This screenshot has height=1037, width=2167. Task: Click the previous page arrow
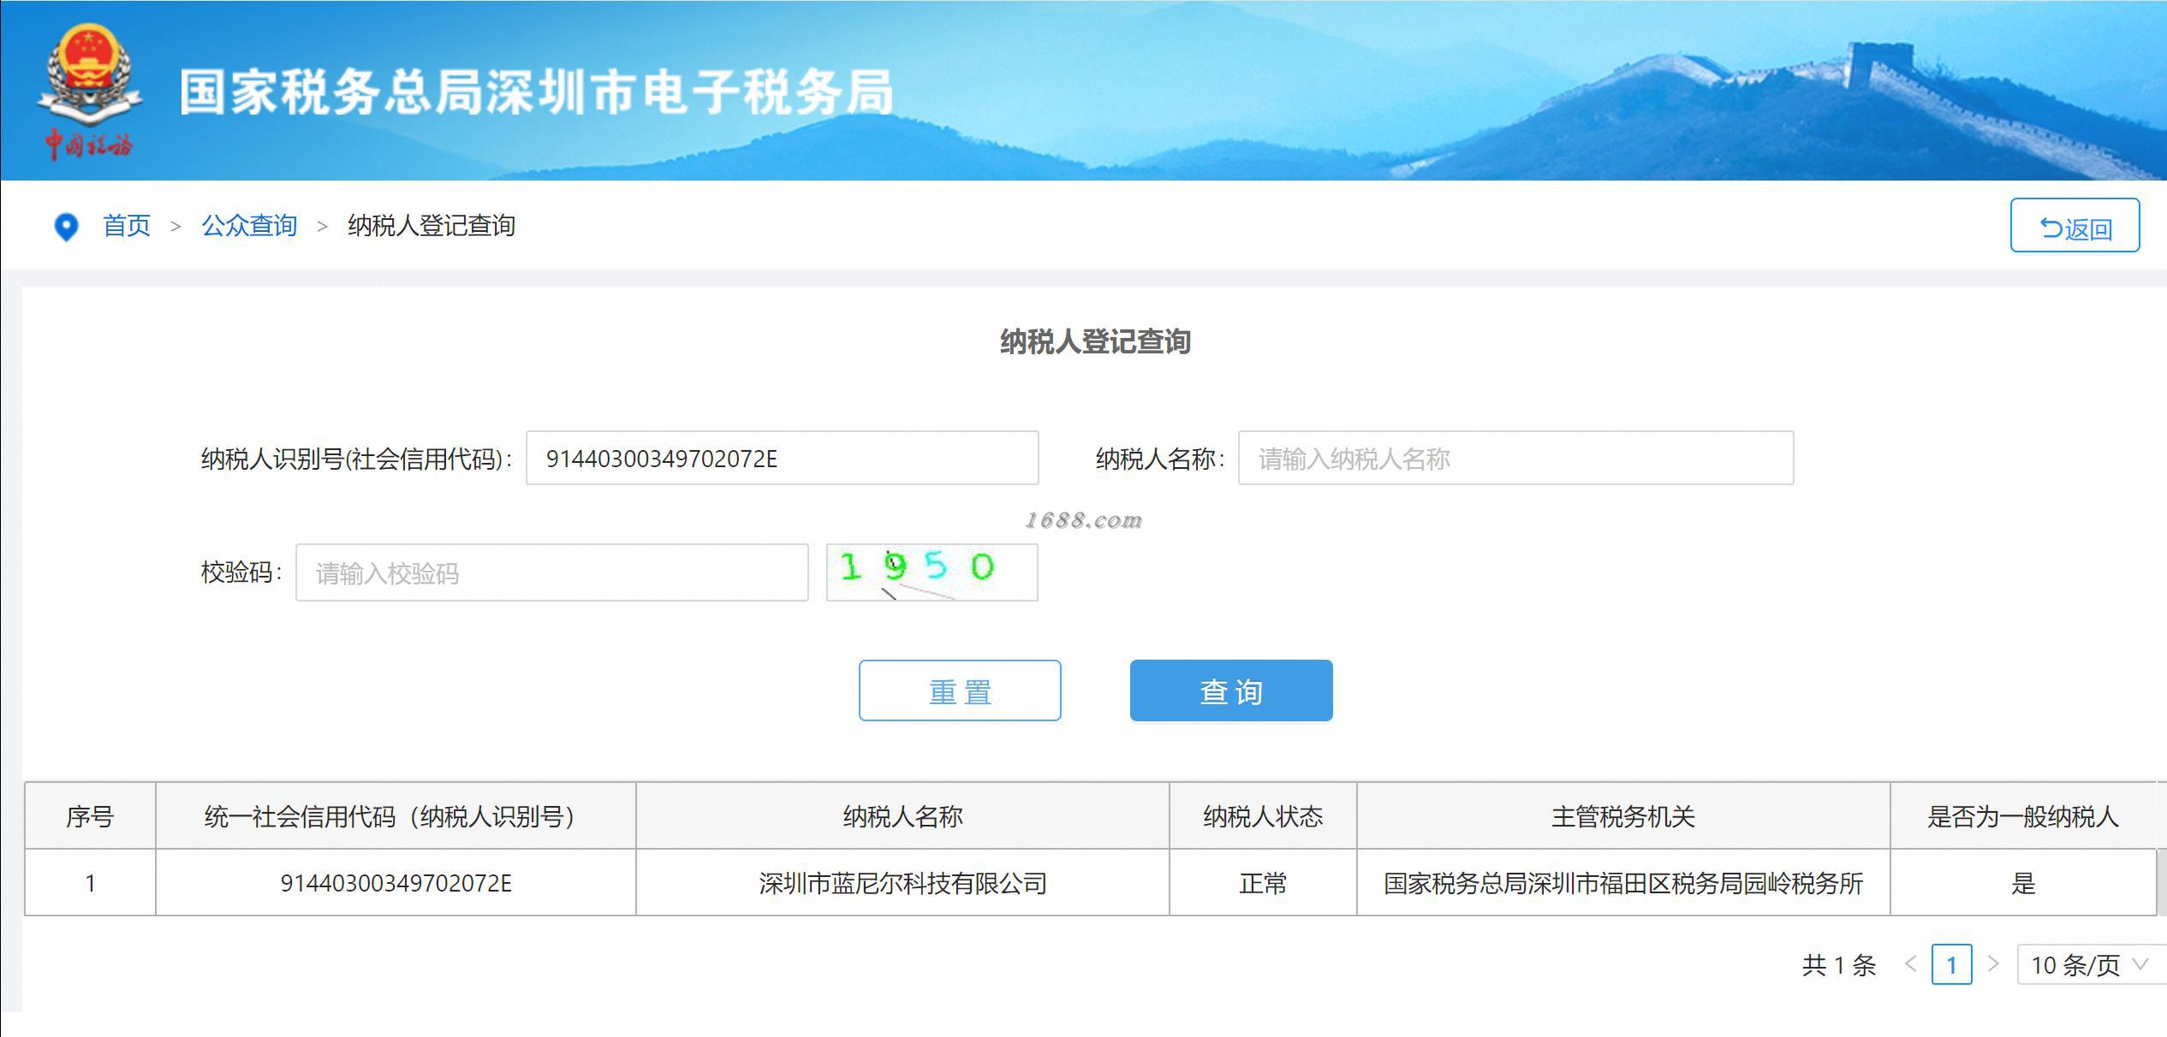[1910, 964]
